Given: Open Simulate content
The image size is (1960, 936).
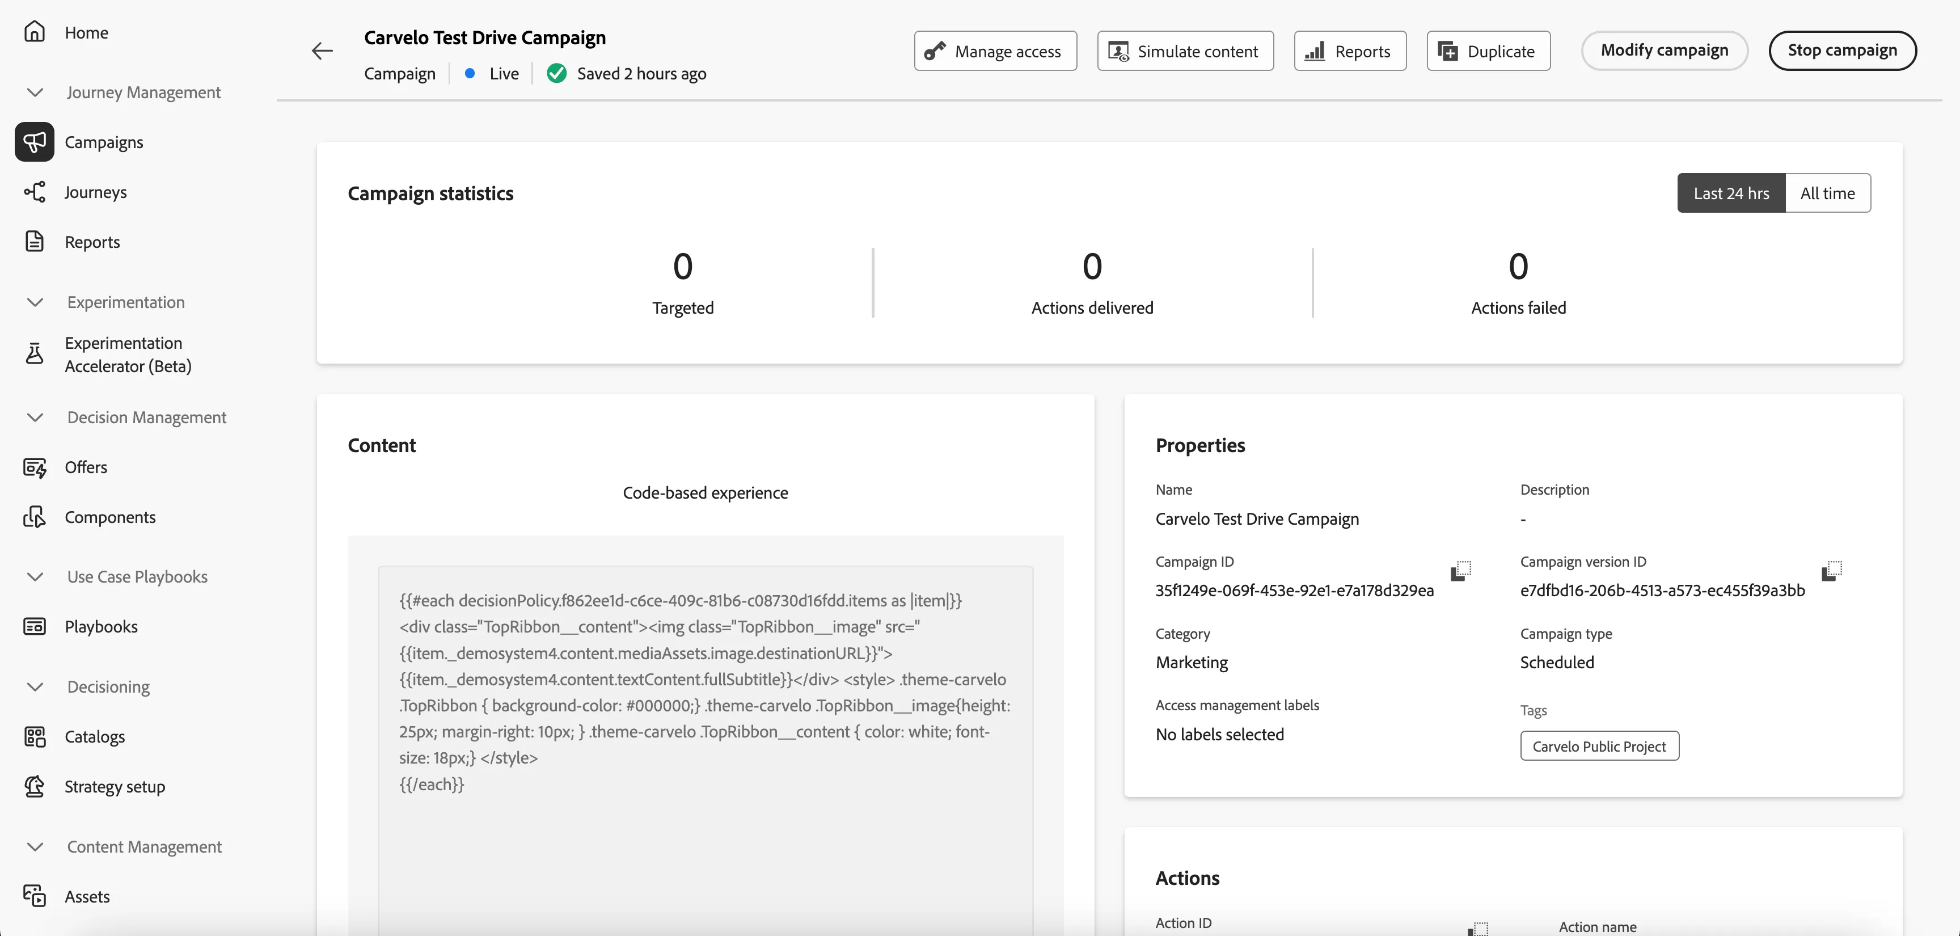Looking at the screenshot, I should 1185,51.
